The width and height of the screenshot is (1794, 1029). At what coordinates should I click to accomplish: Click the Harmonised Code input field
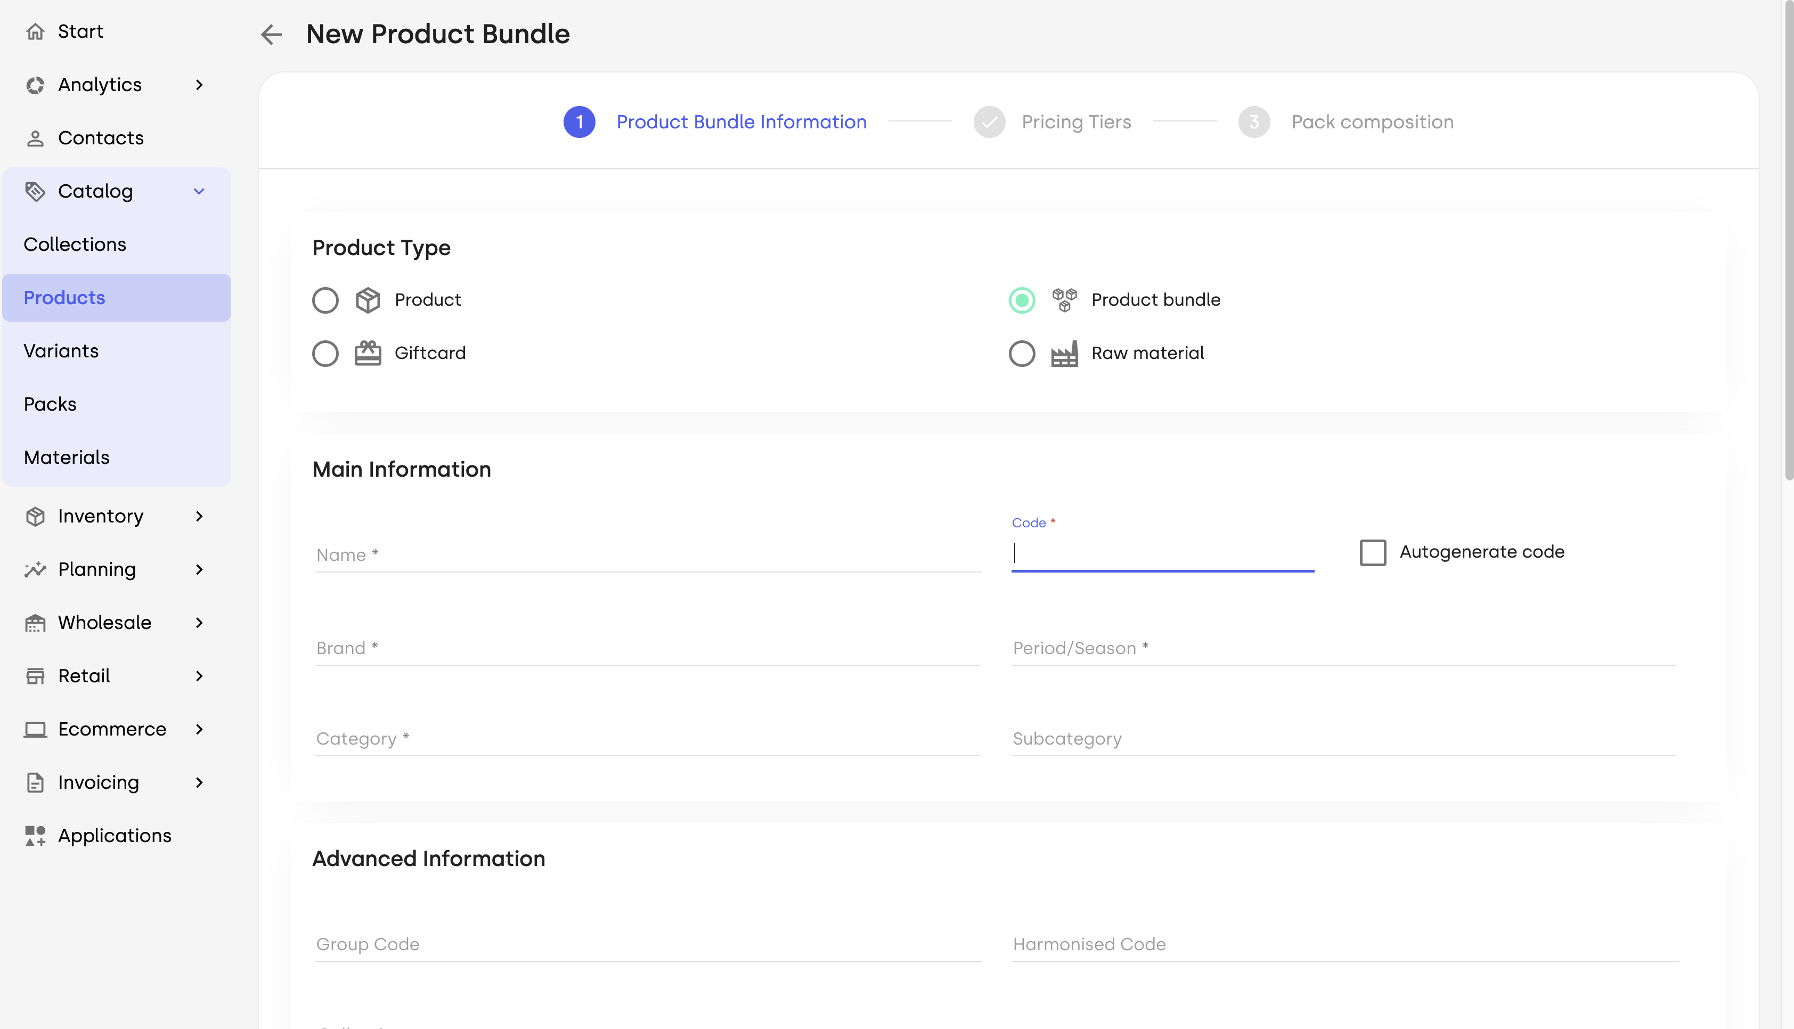pyautogui.click(x=1344, y=944)
